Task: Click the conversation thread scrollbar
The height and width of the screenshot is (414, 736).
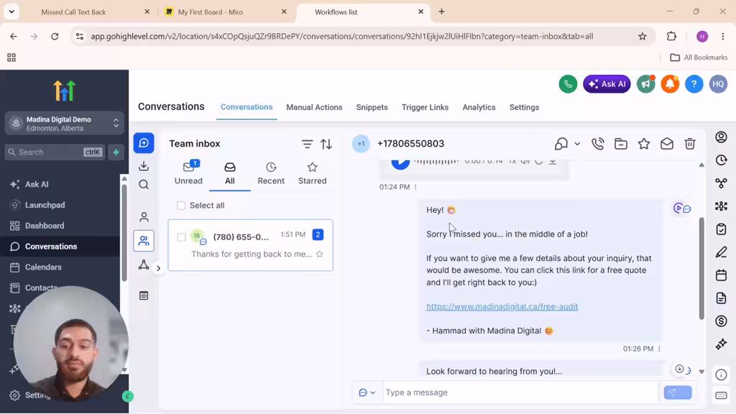Action: (701, 269)
